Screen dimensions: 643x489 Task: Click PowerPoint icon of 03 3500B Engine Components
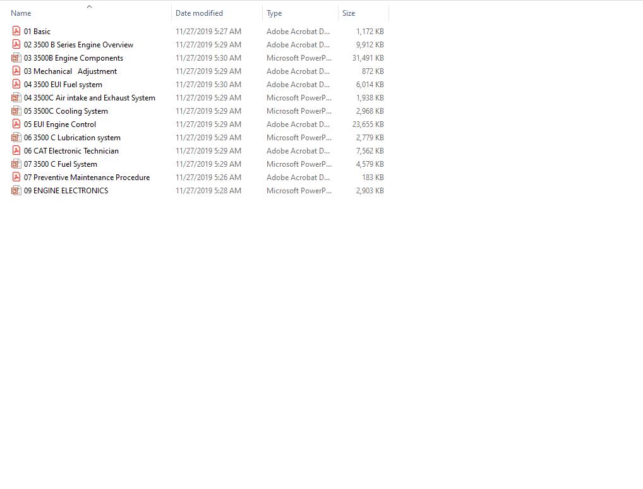click(x=16, y=58)
